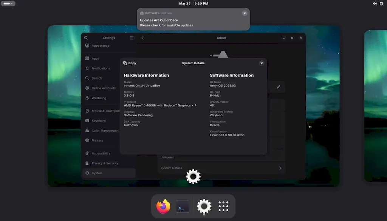Click the Apps grid icon in sidebar
This screenshot has height=221, width=387.
coord(87,59)
